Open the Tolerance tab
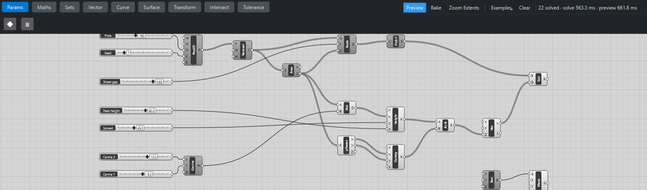Image resolution: width=647 pixels, height=190 pixels. (253, 7)
